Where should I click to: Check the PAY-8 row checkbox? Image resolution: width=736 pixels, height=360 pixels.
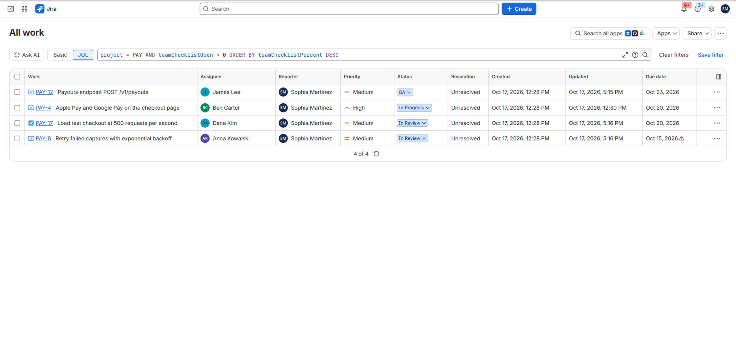(x=17, y=138)
